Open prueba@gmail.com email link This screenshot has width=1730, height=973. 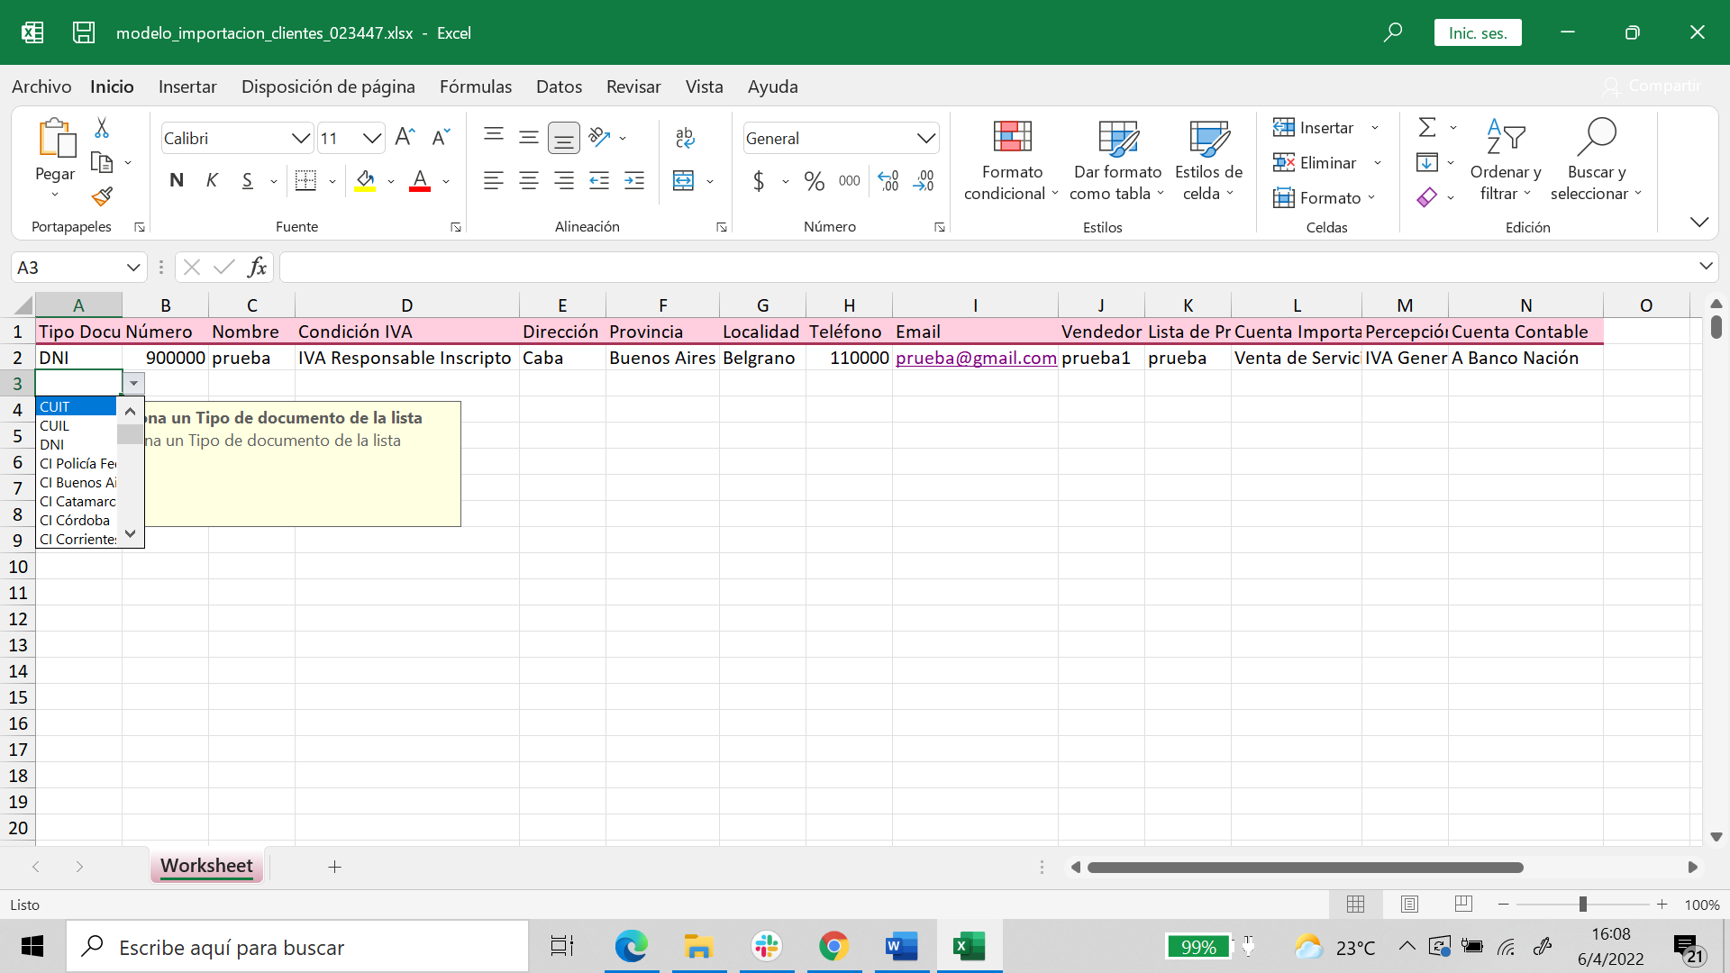[x=976, y=358]
